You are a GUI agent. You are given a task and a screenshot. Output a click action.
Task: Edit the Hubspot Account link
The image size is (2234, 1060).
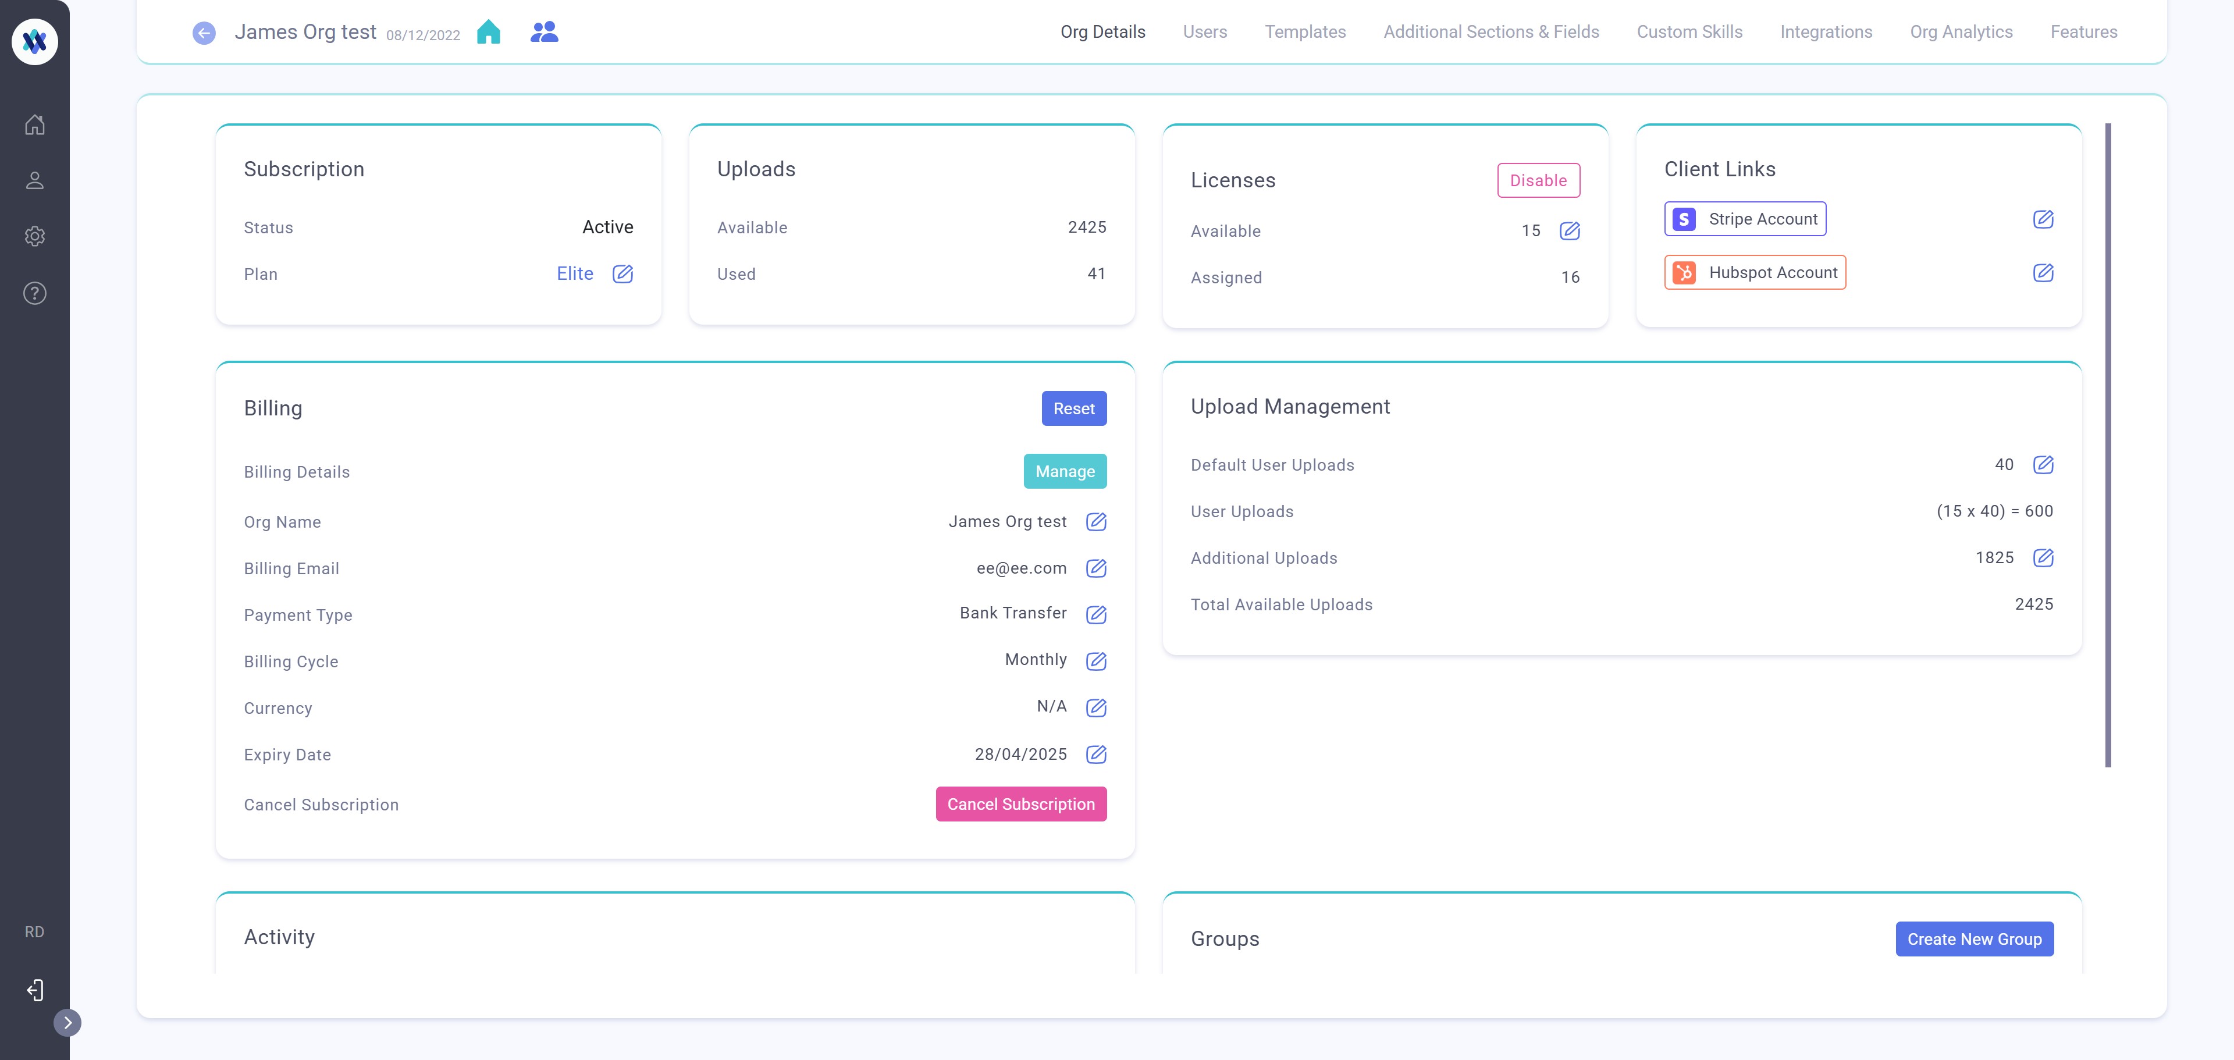tap(2043, 273)
